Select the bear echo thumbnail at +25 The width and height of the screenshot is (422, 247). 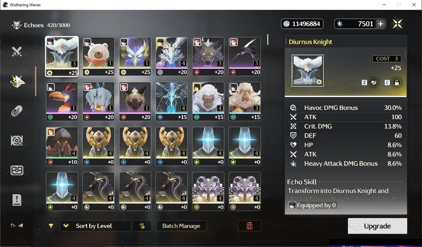coord(98,57)
